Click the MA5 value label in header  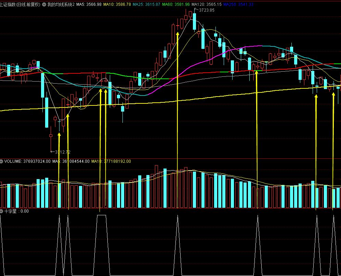(x=89, y=4)
